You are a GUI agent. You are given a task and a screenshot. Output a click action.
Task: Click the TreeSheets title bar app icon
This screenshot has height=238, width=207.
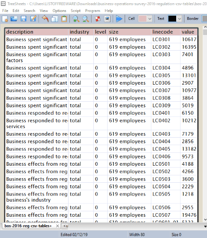[3, 4]
